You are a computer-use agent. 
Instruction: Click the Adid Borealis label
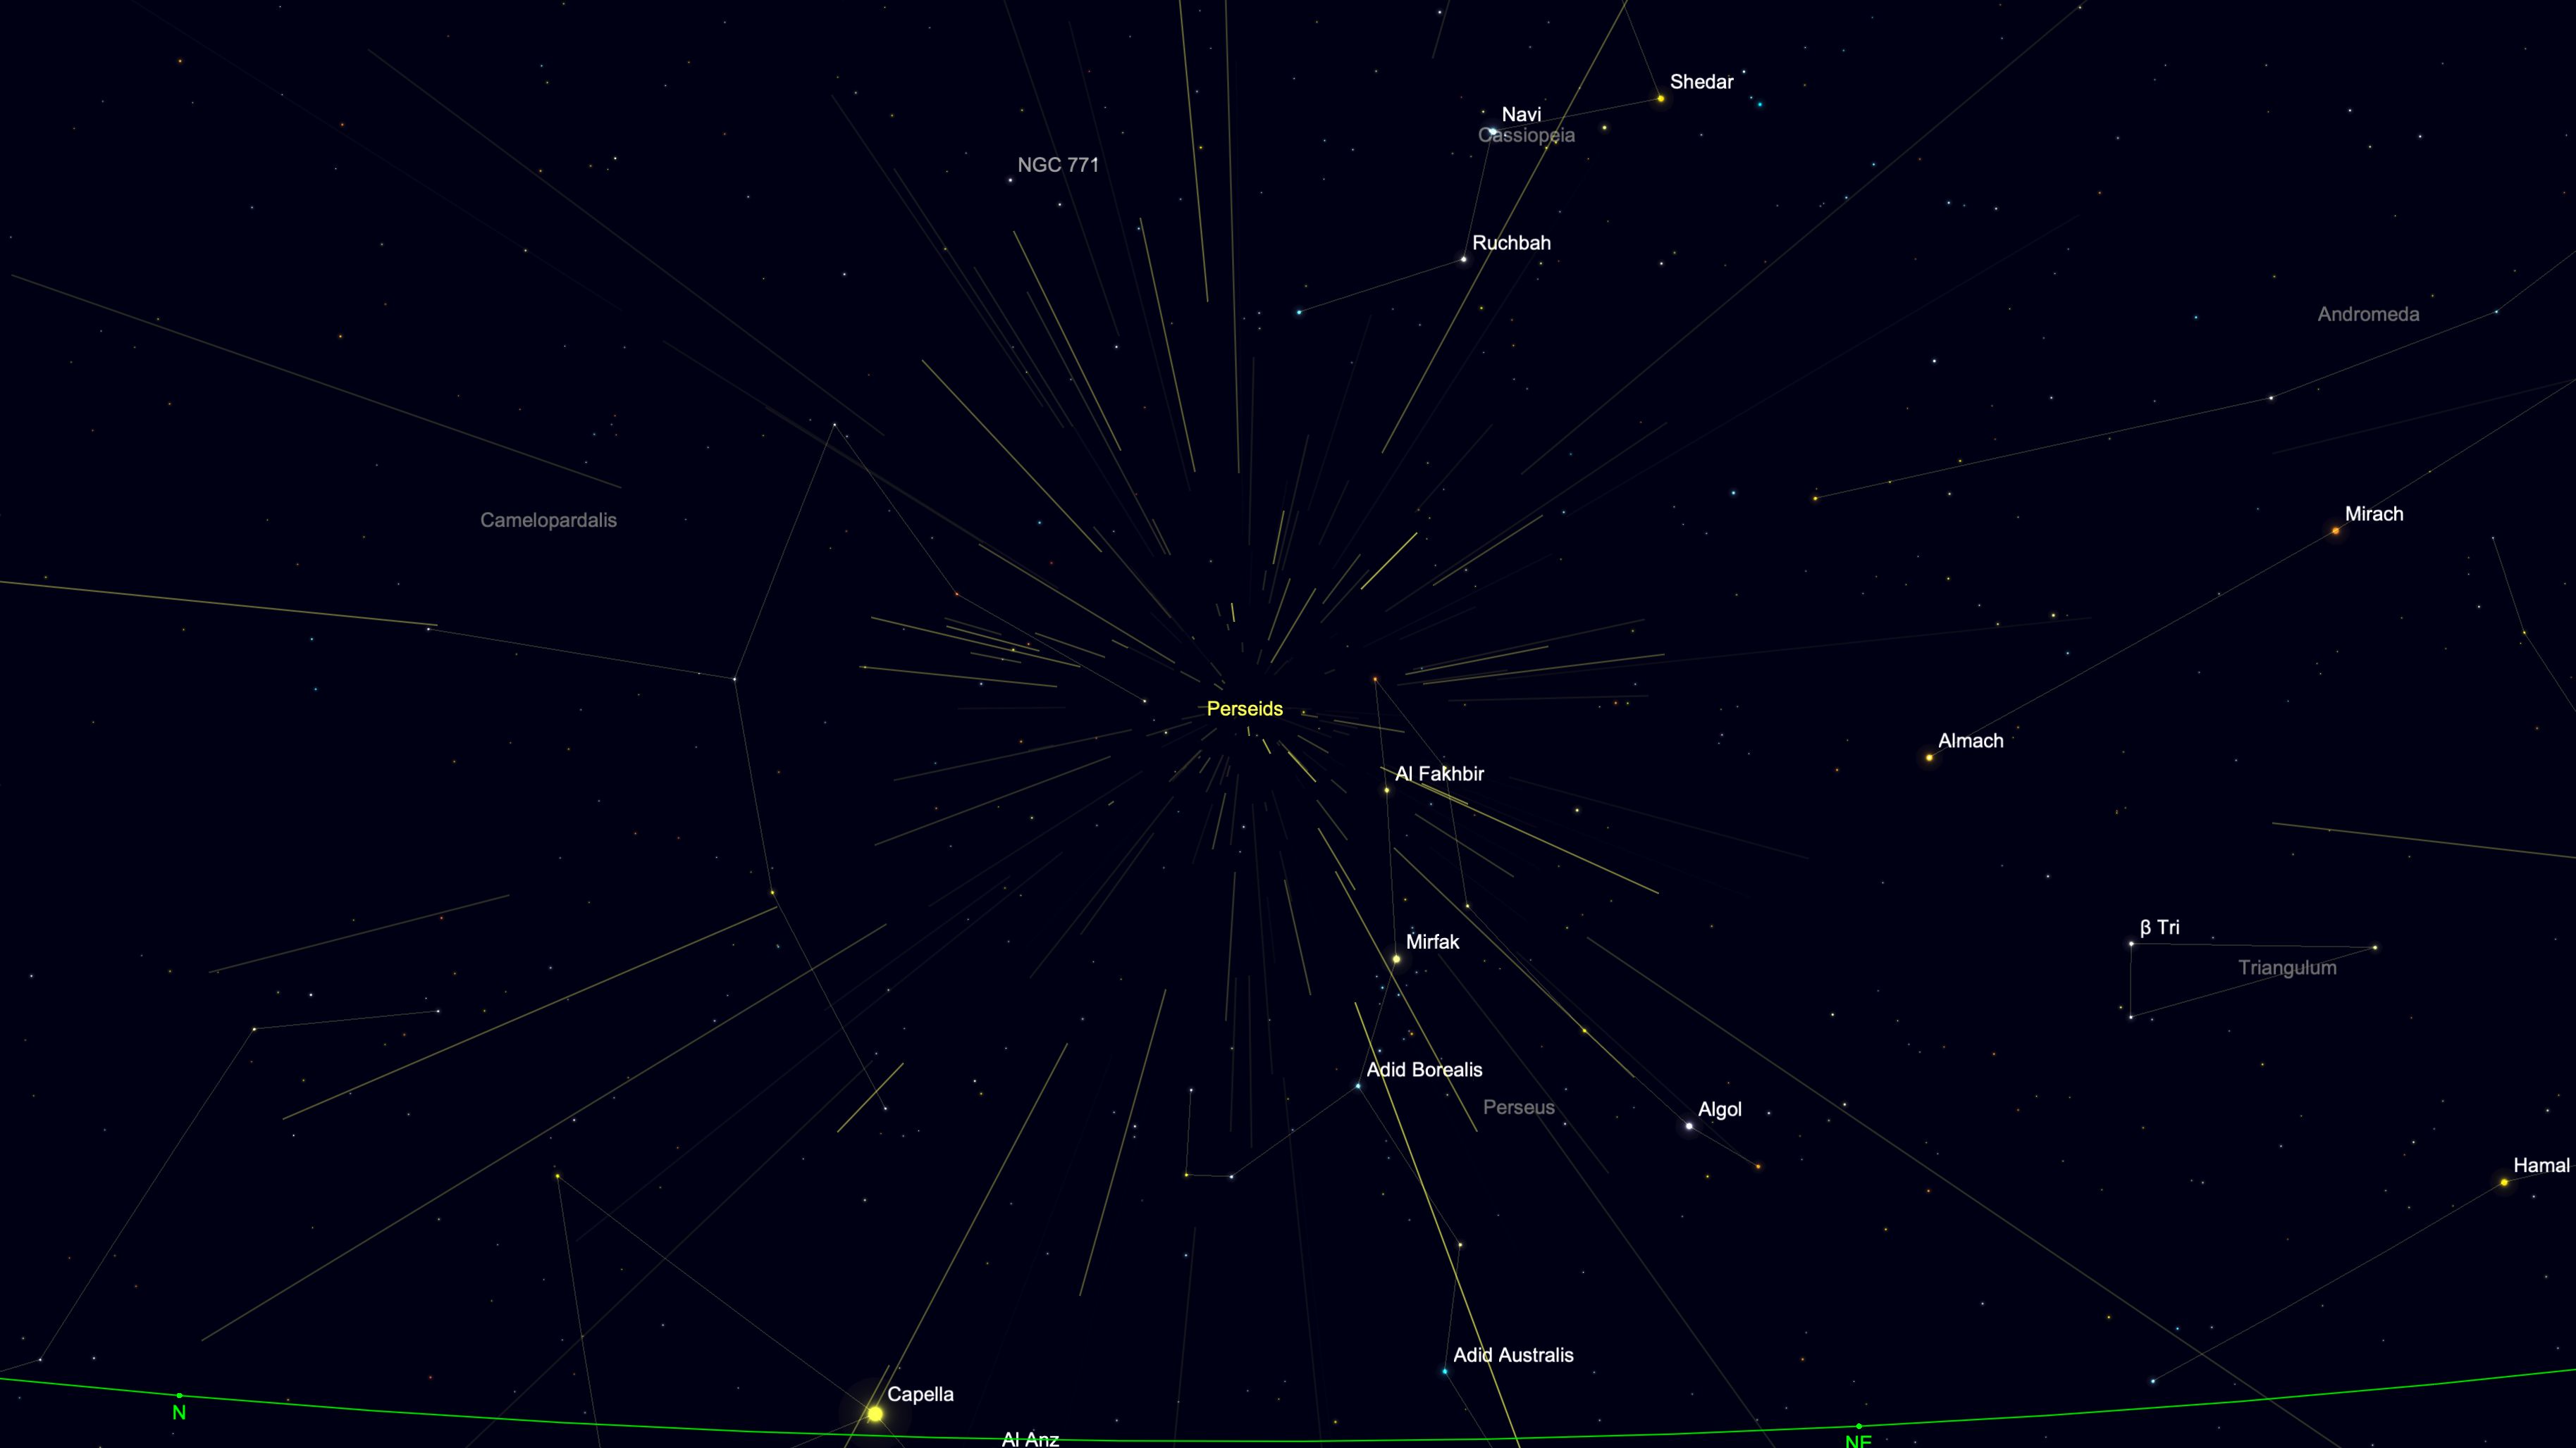1424,1069
